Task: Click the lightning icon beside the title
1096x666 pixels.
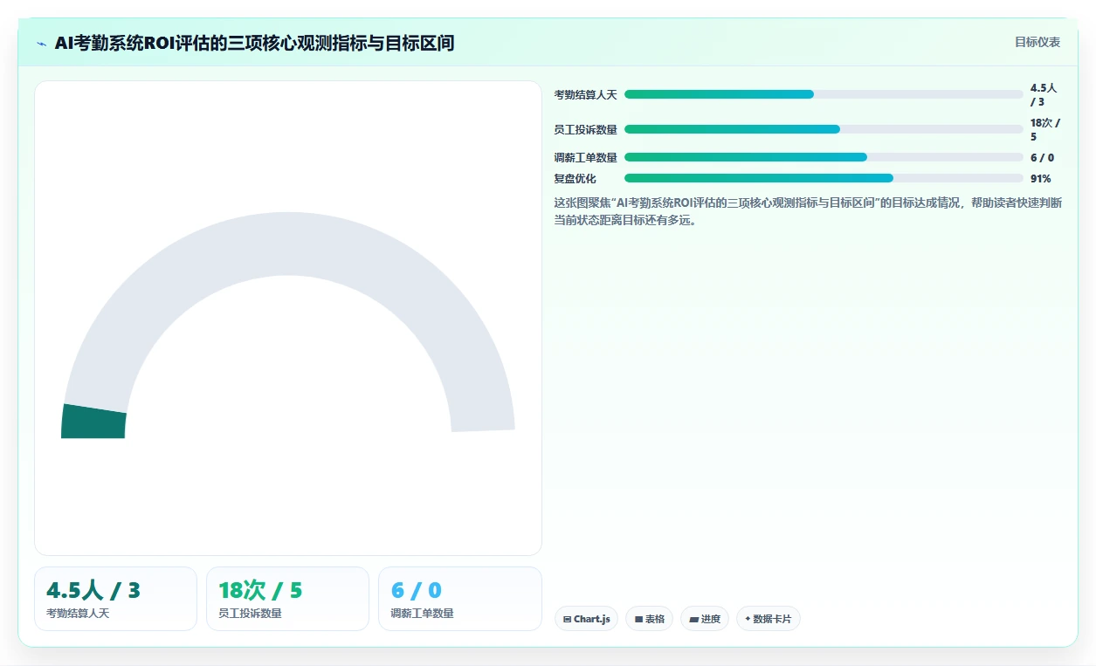Action: (42, 44)
